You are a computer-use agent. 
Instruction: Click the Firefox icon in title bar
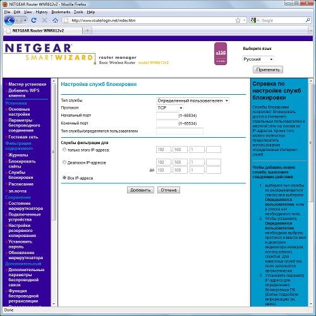coord(5,4)
